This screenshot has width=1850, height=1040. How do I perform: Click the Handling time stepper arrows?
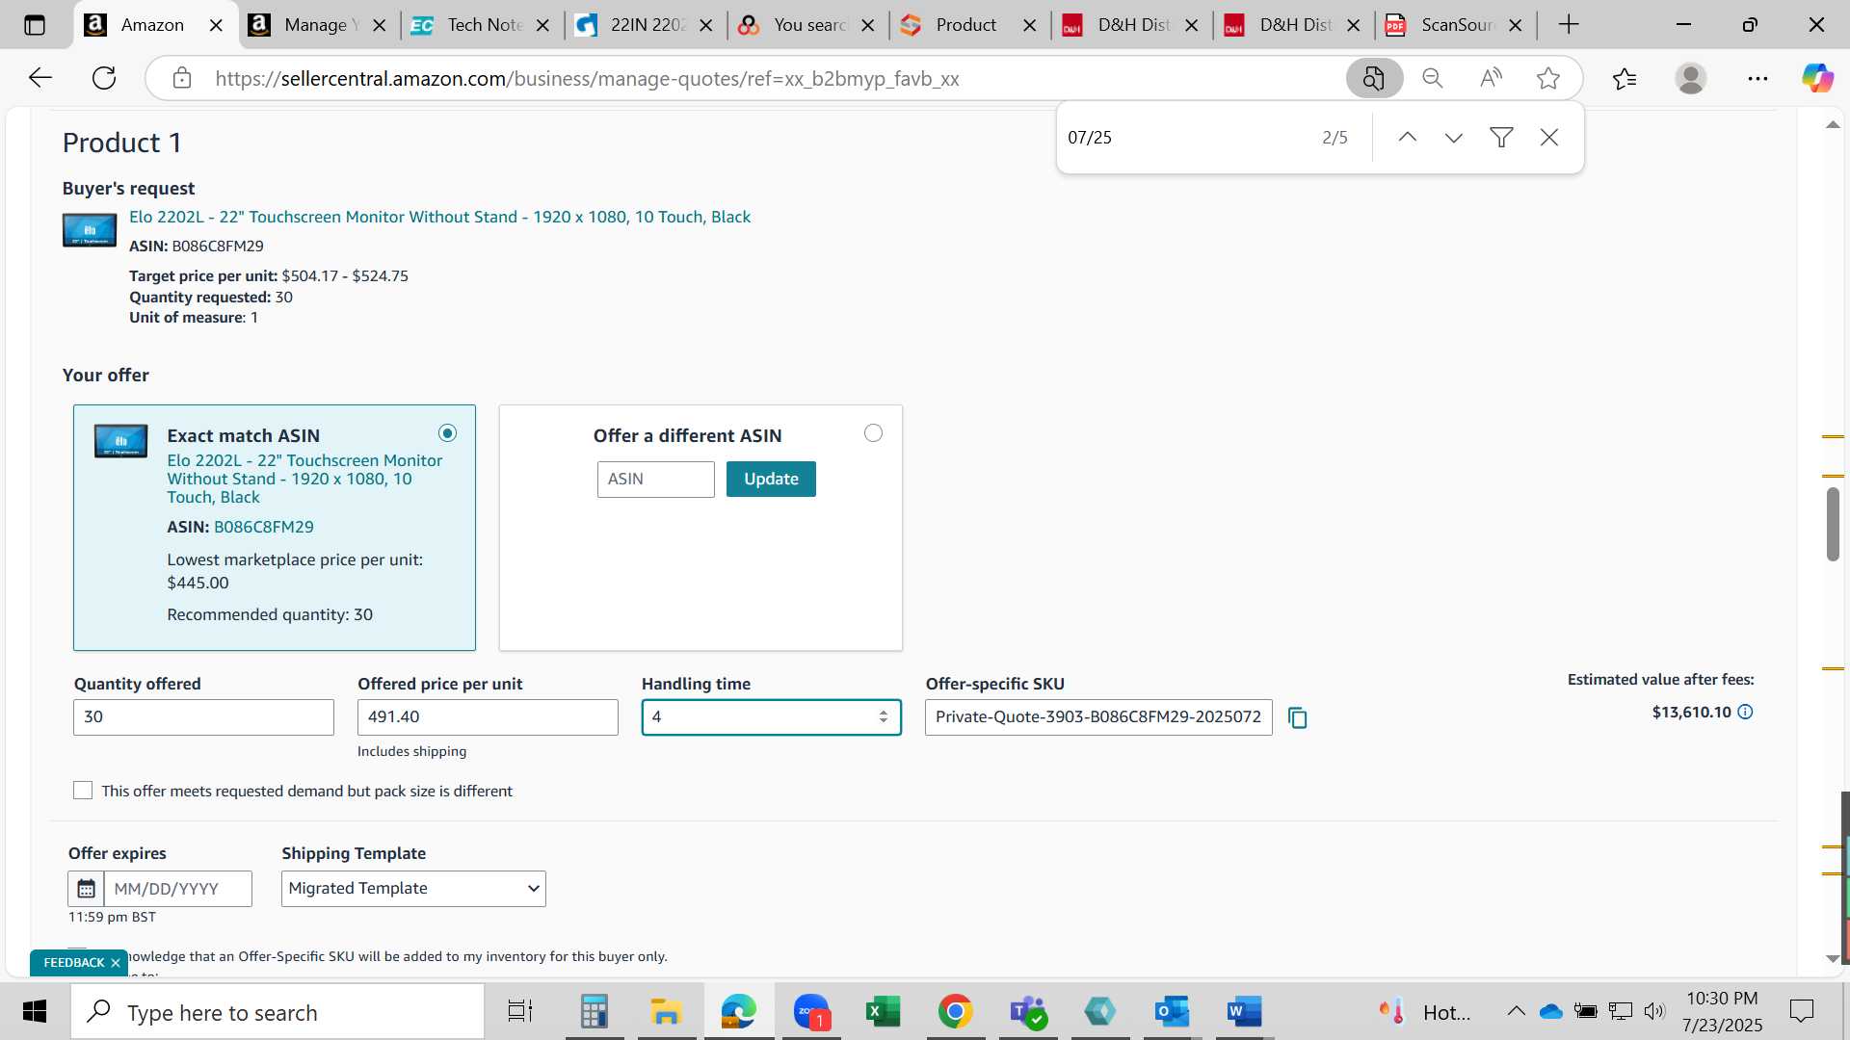click(x=883, y=717)
